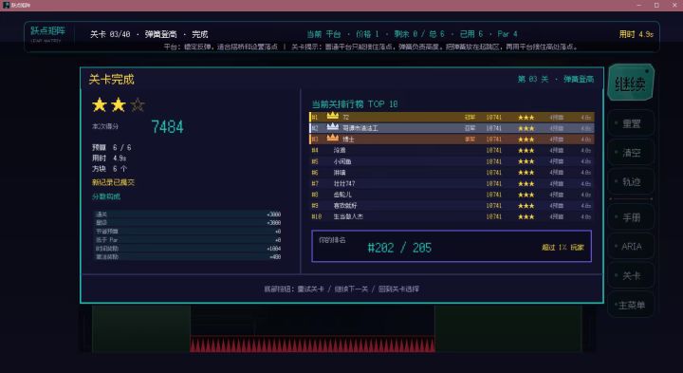The image size is (683, 373).
Task: Click the 分数构成 score breakdown heading
Action: (x=106, y=196)
